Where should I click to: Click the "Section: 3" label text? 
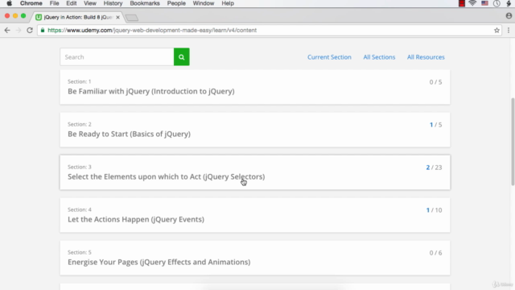[x=80, y=167]
